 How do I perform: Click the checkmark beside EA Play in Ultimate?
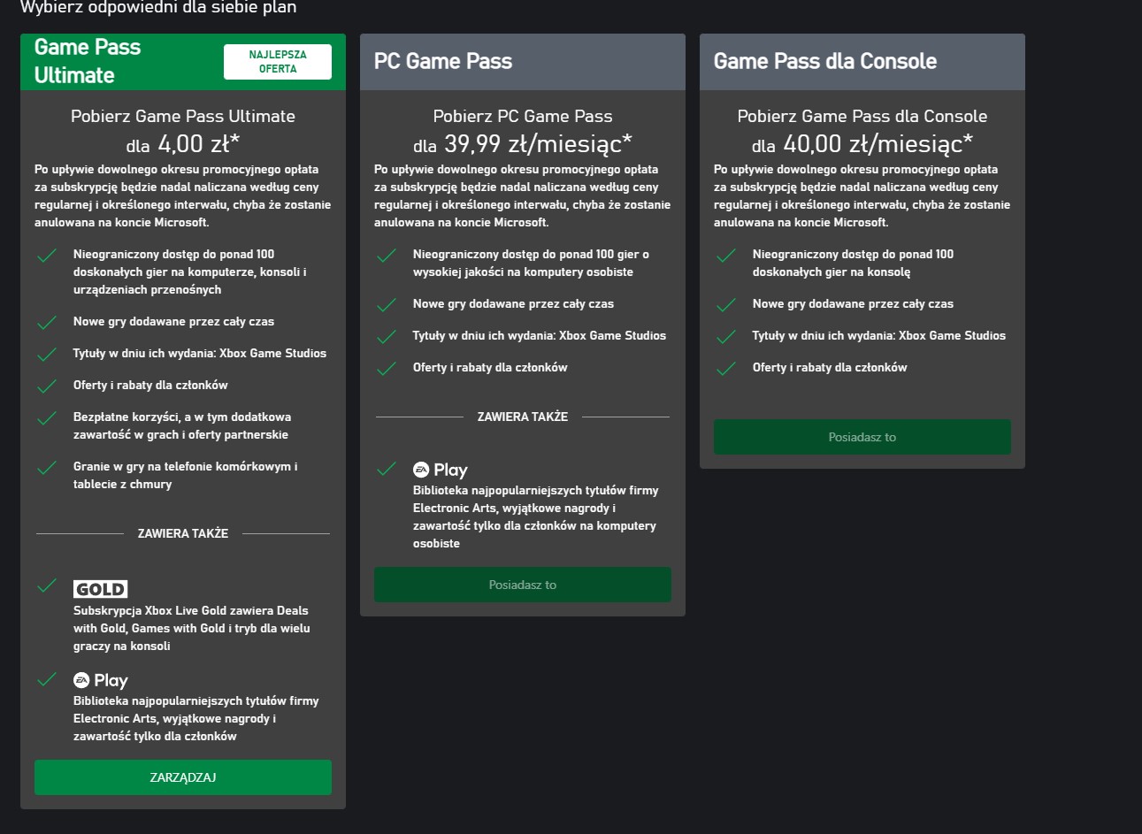(x=47, y=679)
